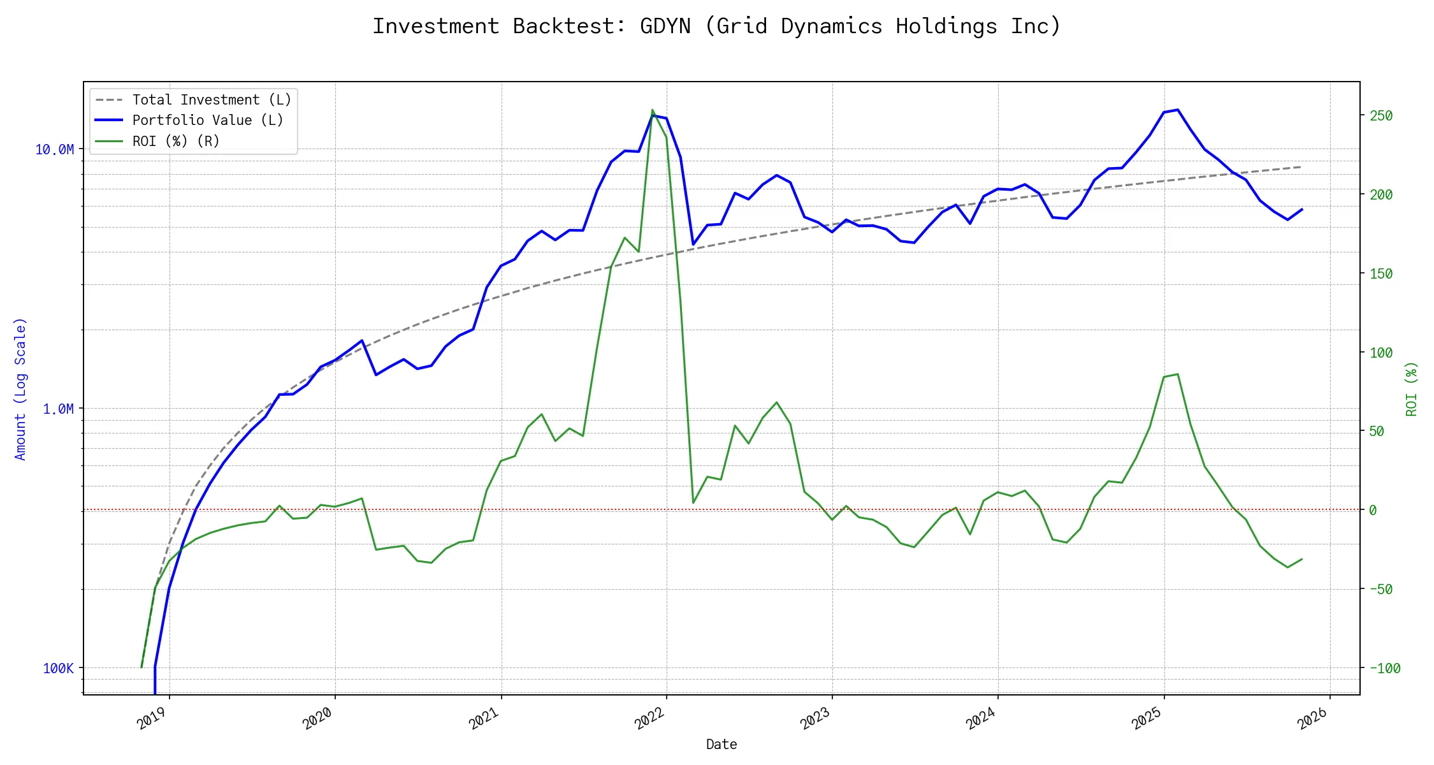Click the 2022 x-axis tick label
The width and height of the screenshot is (1434, 765).
tap(649, 718)
